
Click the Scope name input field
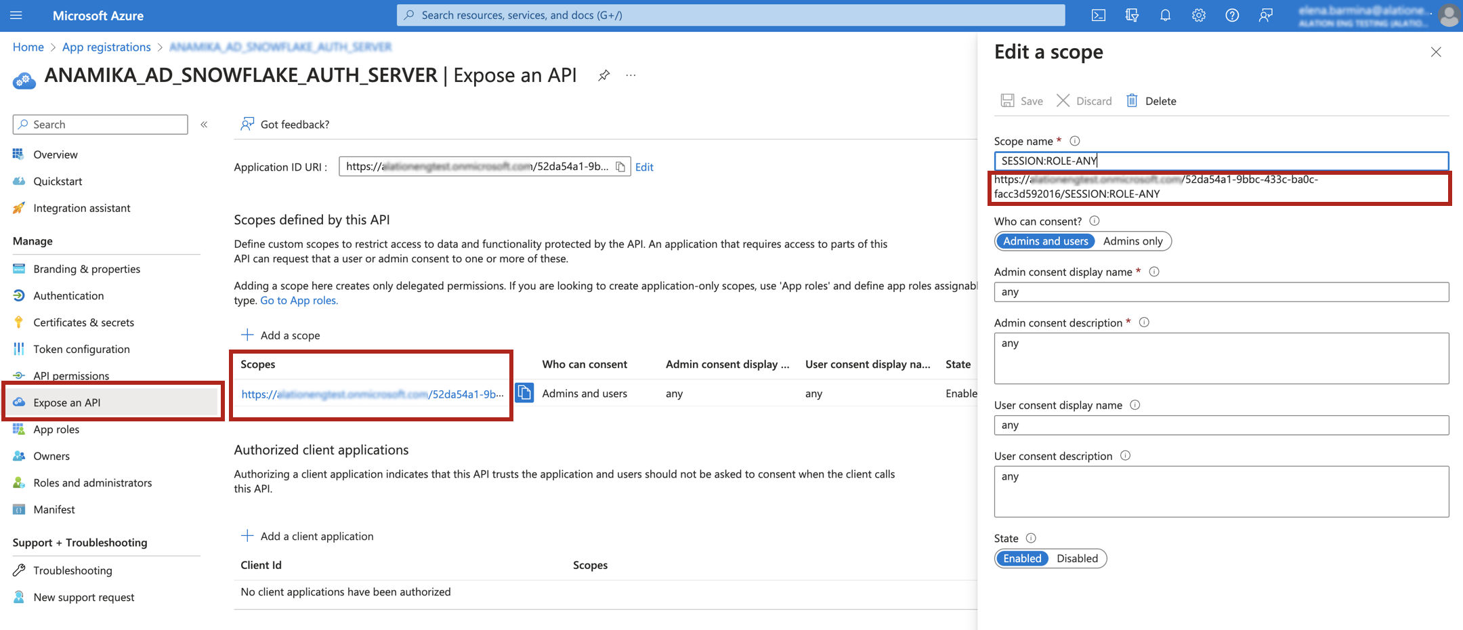1221,161
